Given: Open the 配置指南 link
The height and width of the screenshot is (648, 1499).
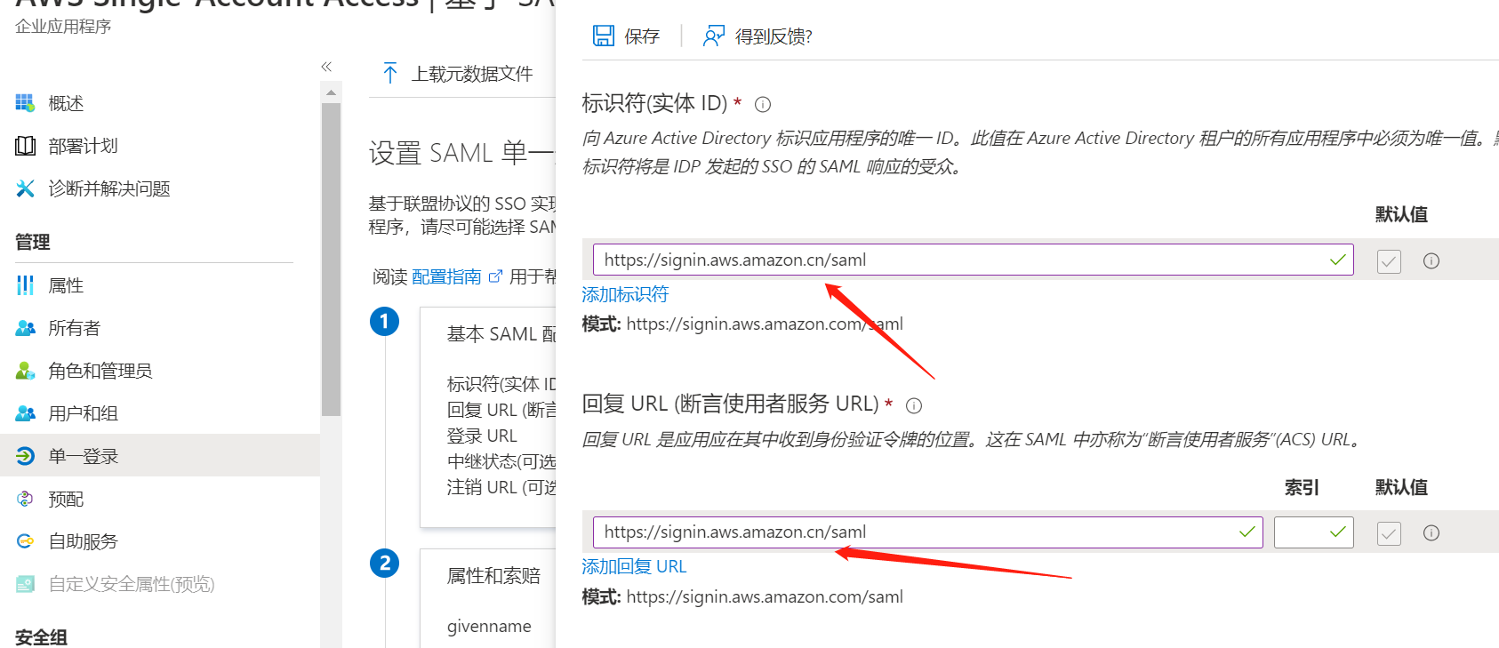Looking at the screenshot, I should (x=446, y=276).
